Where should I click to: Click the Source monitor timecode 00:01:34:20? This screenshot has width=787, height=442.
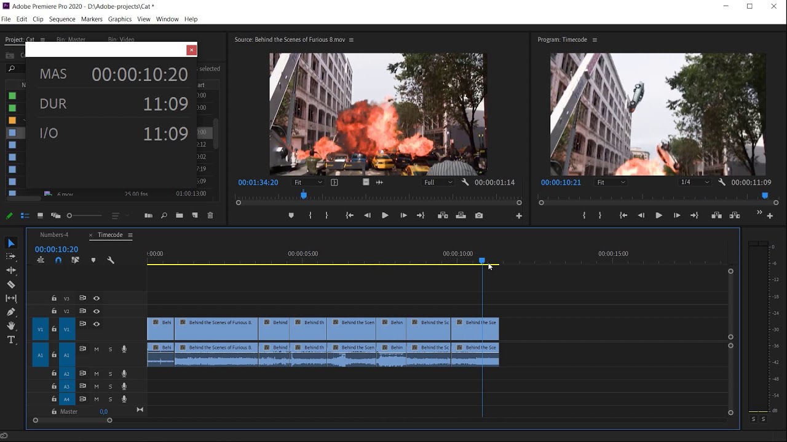(258, 182)
